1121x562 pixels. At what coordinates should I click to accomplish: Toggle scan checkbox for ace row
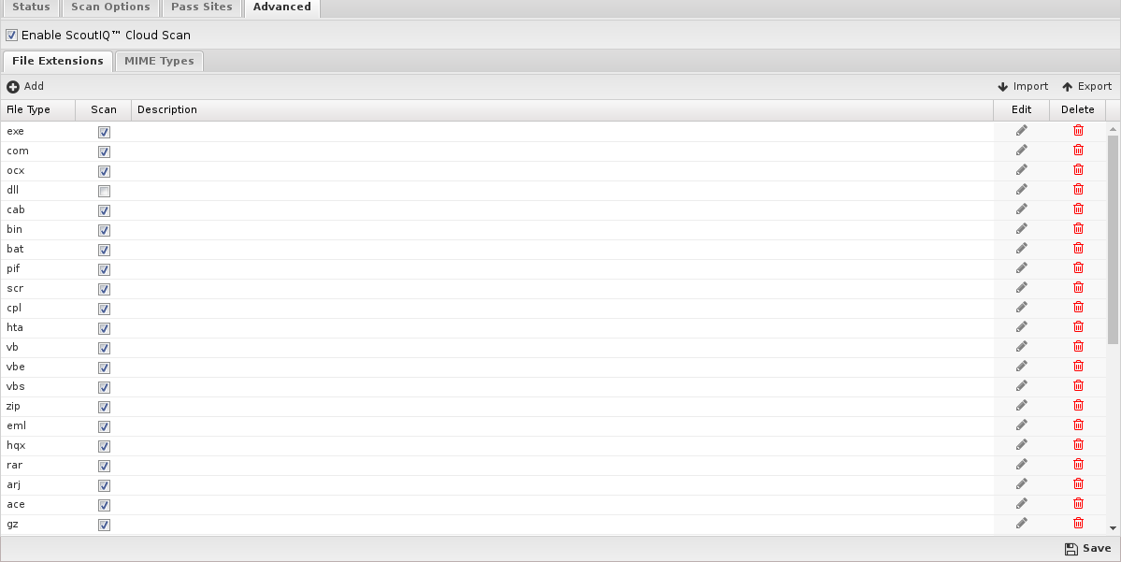pyautogui.click(x=105, y=506)
